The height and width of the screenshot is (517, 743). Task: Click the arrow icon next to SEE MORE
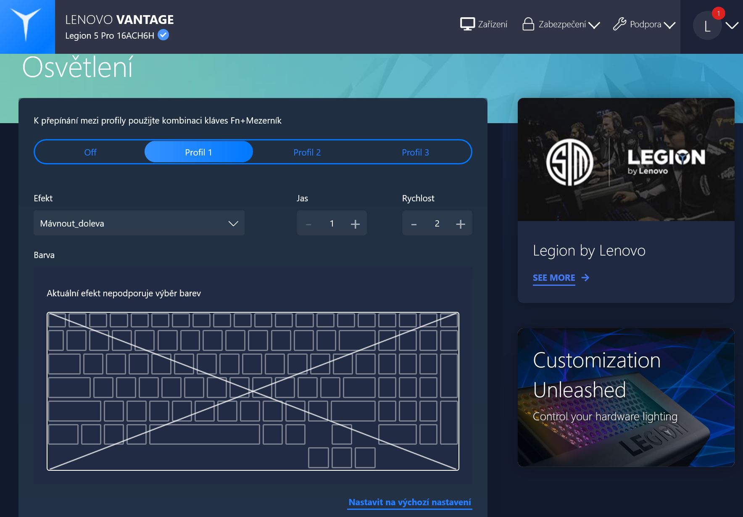(x=585, y=278)
